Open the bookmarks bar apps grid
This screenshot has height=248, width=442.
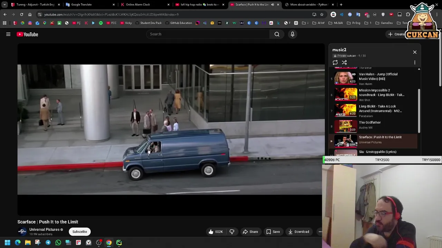4,23
